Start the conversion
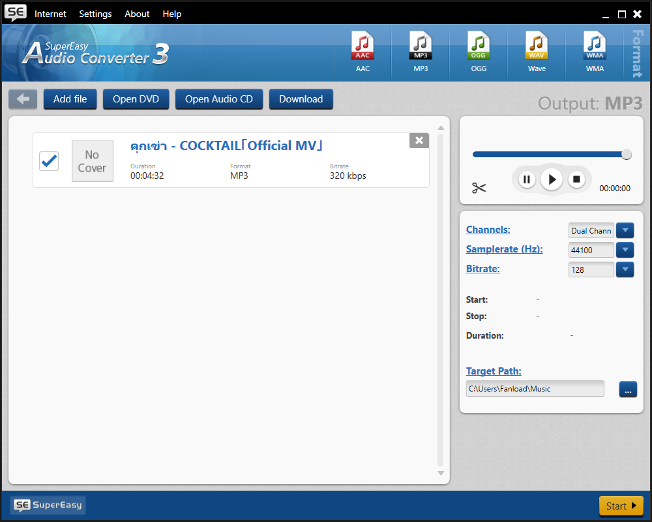Viewport: 652px width, 522px height. [621, 506]
